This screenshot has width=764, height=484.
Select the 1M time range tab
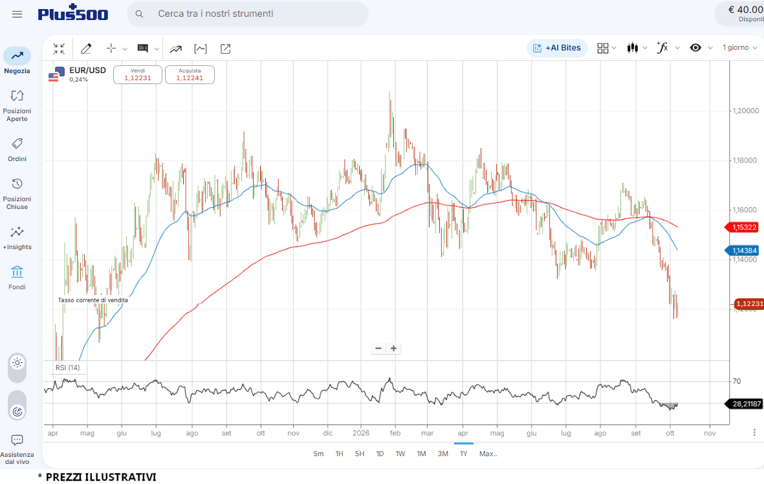coord(422,454)
